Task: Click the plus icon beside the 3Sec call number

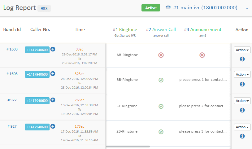Action: [53, 49]
